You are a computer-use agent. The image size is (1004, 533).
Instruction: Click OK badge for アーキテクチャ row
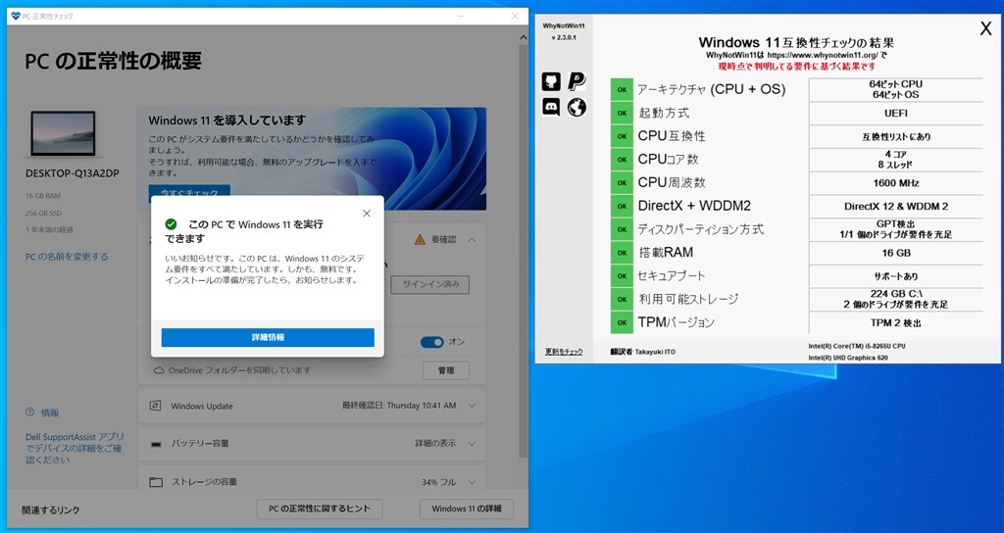click(622, 89)
